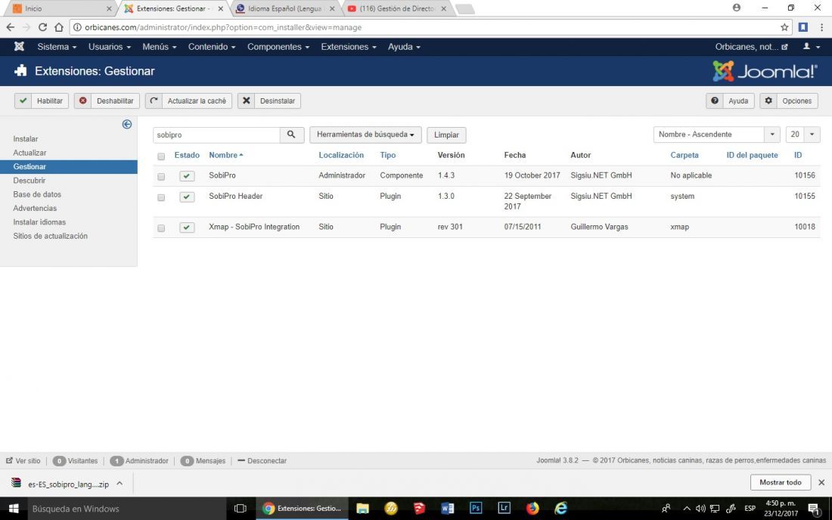This screenshot has width=832, height=520.
Task: Tick the select-all checkbox in table header
Action: pyautogui.click(x=161, y=156)
